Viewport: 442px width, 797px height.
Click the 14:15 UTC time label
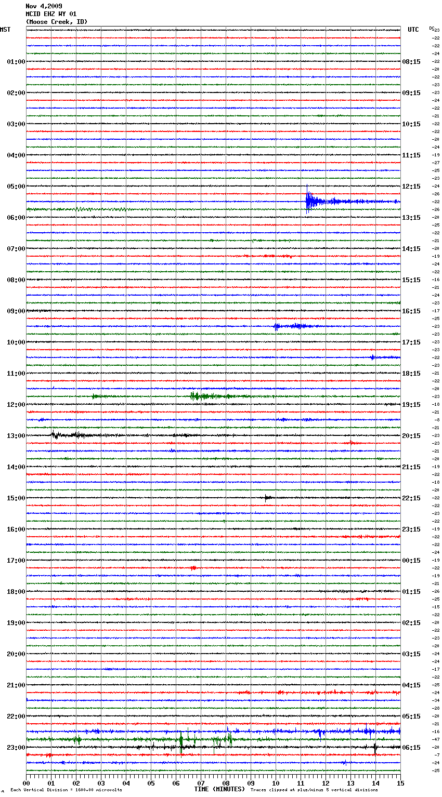click(411, 249)
